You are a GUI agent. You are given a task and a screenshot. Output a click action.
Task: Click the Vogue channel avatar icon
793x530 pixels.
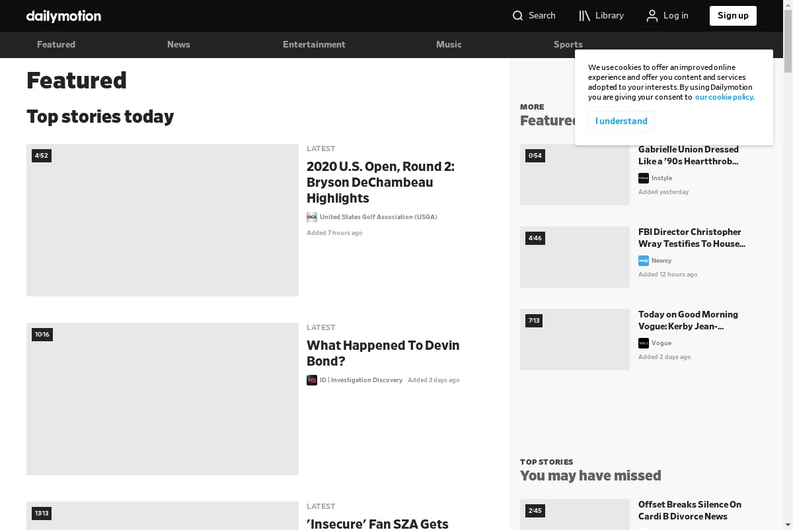[x=644, y=343]
